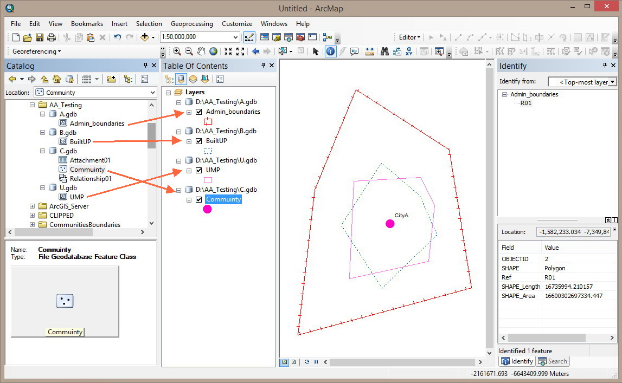Image resolution: width=622 pixels, height=383 pixels.
Task: Uncheck the BuiltUP layer checkbox
Action: (x=198, y=141)
